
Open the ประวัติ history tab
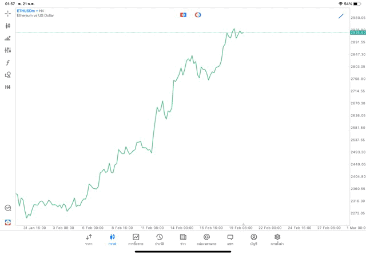point(160,239)
